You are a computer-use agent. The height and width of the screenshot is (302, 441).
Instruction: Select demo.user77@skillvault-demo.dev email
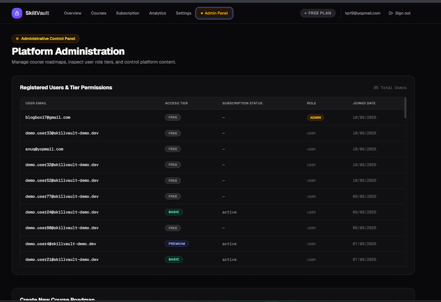point(62,196)
